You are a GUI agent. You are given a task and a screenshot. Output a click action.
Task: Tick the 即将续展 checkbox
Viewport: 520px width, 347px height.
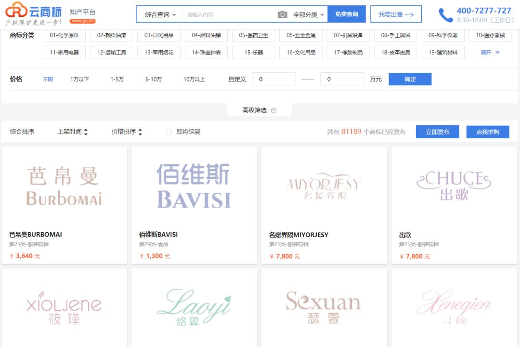pyautogui.click(x=169, y=132)
